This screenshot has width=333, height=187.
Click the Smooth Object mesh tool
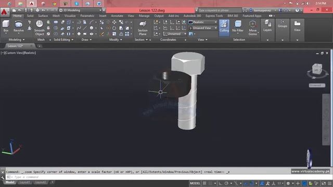(x=40, y=28)
